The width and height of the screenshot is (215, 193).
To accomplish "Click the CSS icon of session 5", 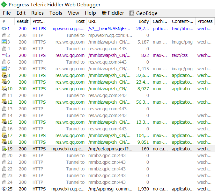I will pyautogui.click(x=4, y=55).
